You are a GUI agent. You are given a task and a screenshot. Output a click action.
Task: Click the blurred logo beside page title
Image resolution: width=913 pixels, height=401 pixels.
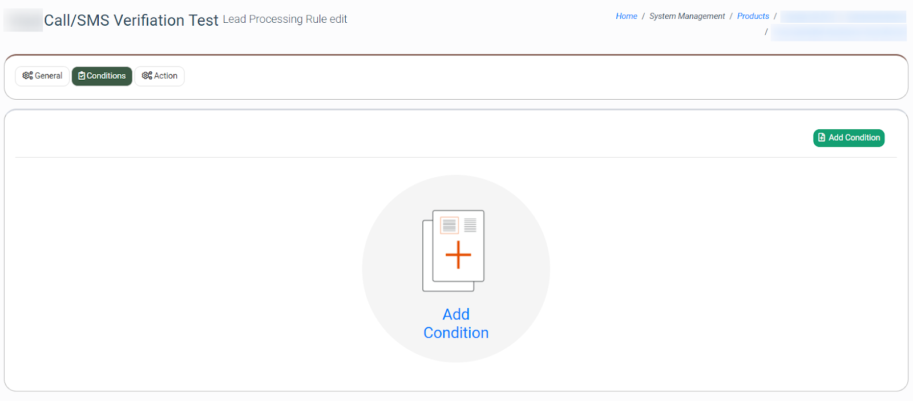23,21
